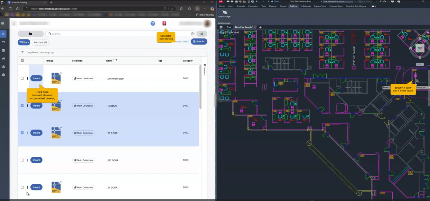The image size is (430, 201).
Task: Open the browser three-dot settings menu
Action: point(205,9)
